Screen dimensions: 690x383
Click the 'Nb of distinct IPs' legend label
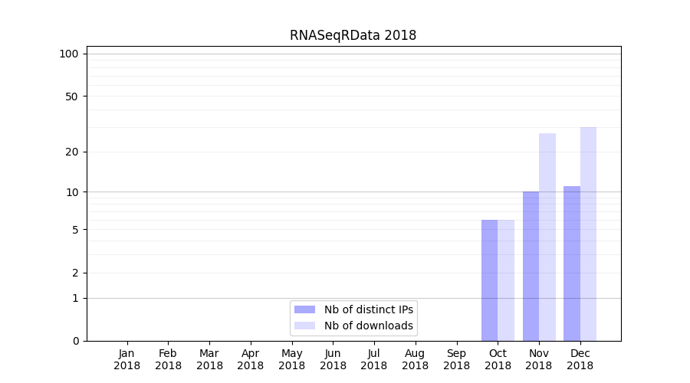(369, 309)
